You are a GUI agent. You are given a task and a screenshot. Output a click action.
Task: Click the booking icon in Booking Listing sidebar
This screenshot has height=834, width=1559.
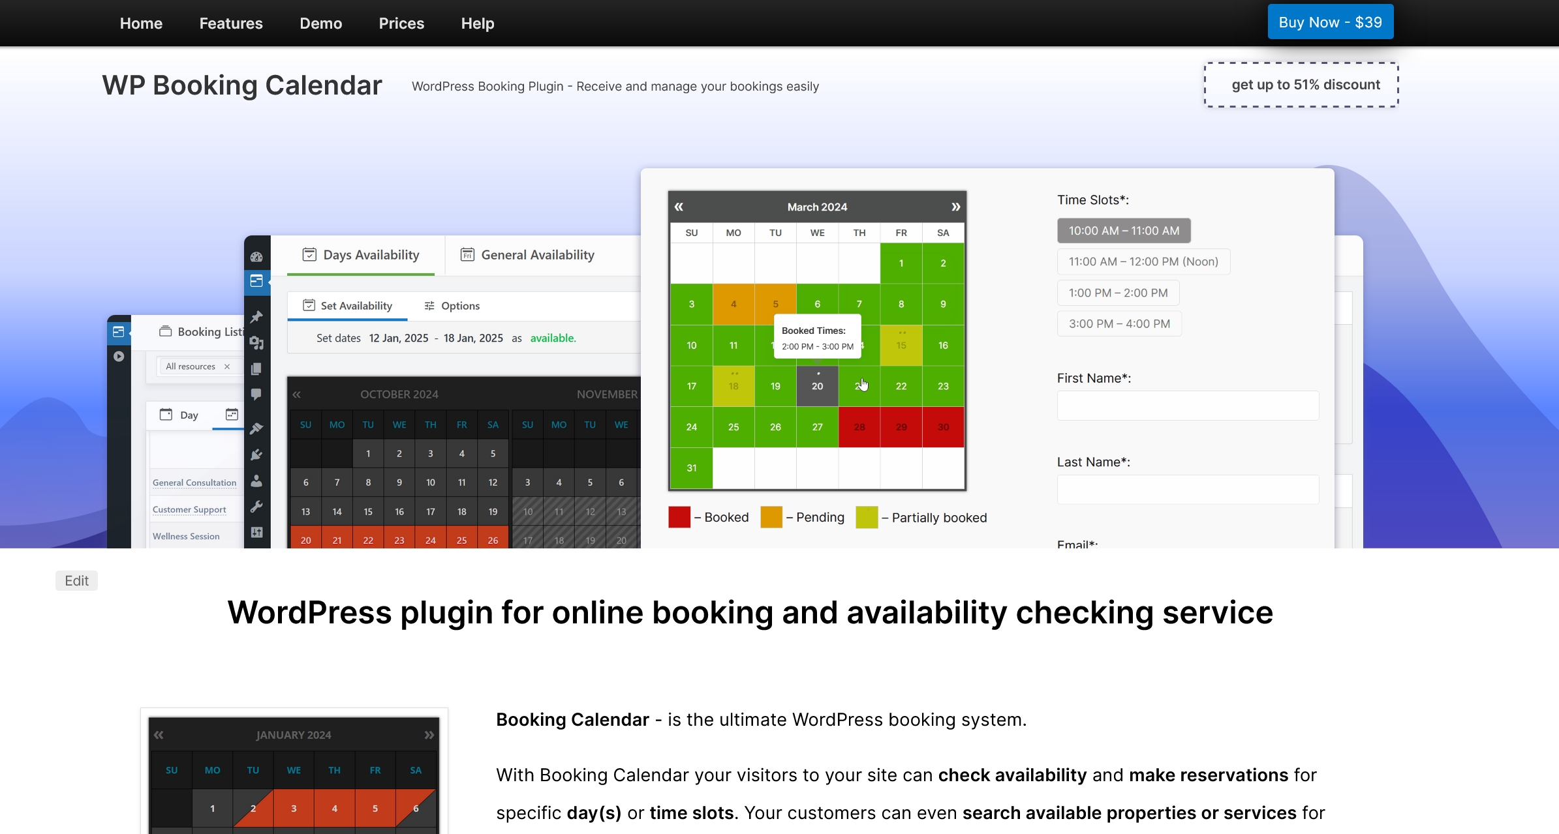118,332
